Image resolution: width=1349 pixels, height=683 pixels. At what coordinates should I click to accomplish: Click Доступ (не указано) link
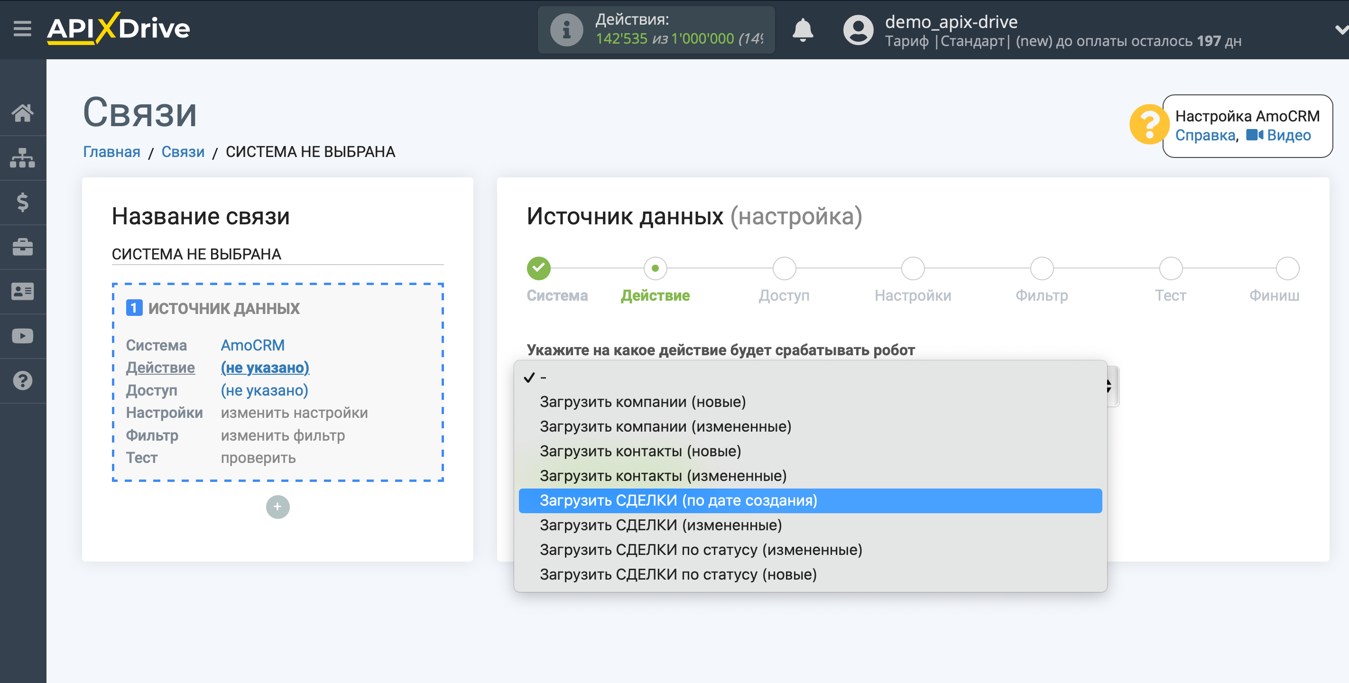264,390
